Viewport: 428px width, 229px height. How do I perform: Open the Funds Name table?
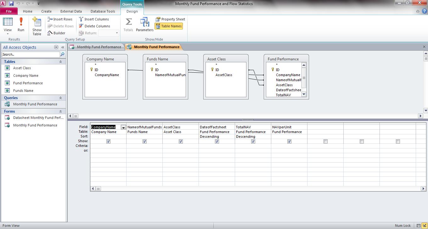click(x=23, y=91)
